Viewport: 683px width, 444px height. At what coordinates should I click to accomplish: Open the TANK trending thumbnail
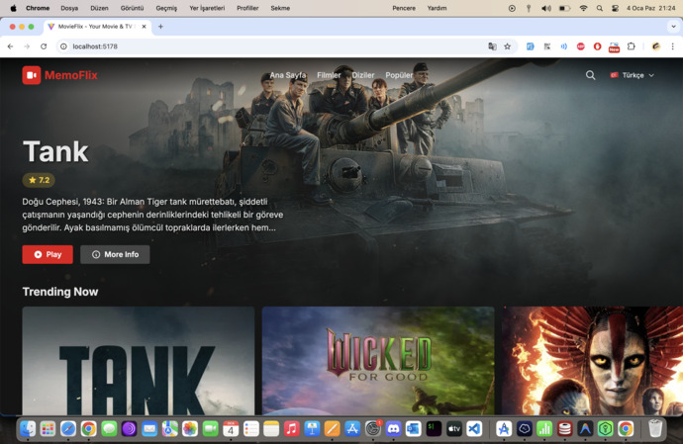point(139,361)
